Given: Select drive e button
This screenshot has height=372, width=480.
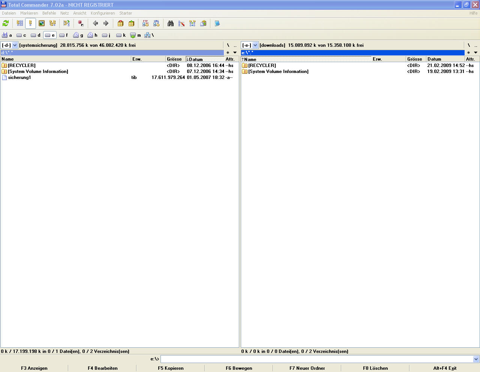Looking at the screenshot, I should click(x=50, y=35).
